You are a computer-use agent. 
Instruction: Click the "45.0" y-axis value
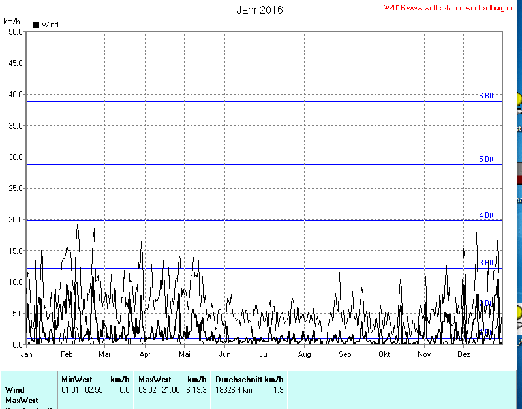[16, 63]
